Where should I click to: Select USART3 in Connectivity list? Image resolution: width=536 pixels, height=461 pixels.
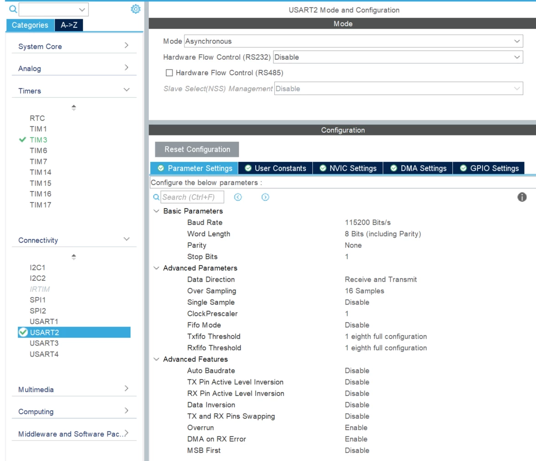(x=44, y=343)
